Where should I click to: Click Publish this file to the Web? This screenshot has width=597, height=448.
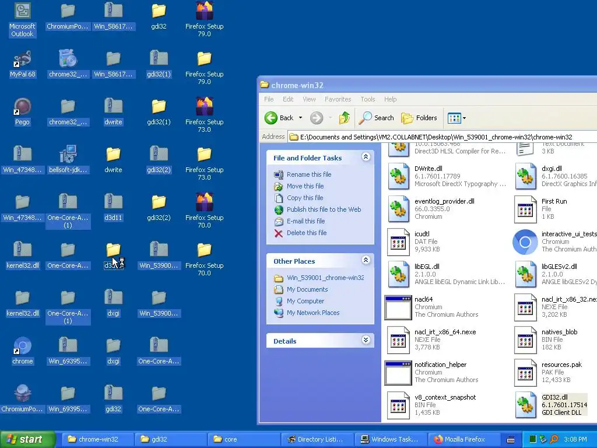(x=324, y=209)
